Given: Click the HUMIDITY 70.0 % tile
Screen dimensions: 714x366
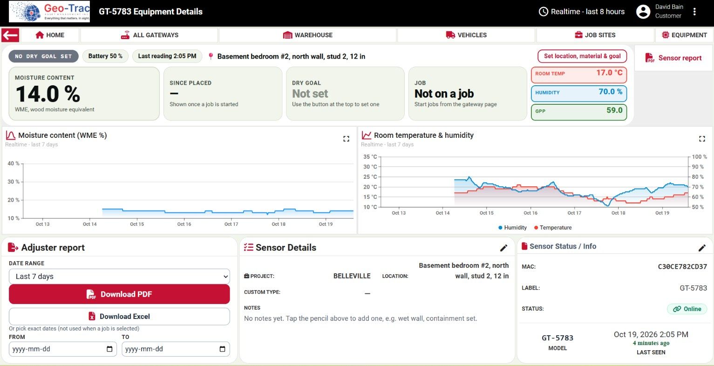Looking at the screenshot, I should pos(579,93).
